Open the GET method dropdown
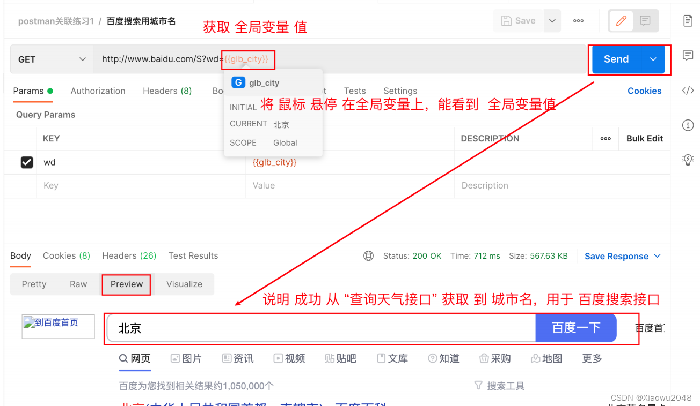 tap(52, 59)
